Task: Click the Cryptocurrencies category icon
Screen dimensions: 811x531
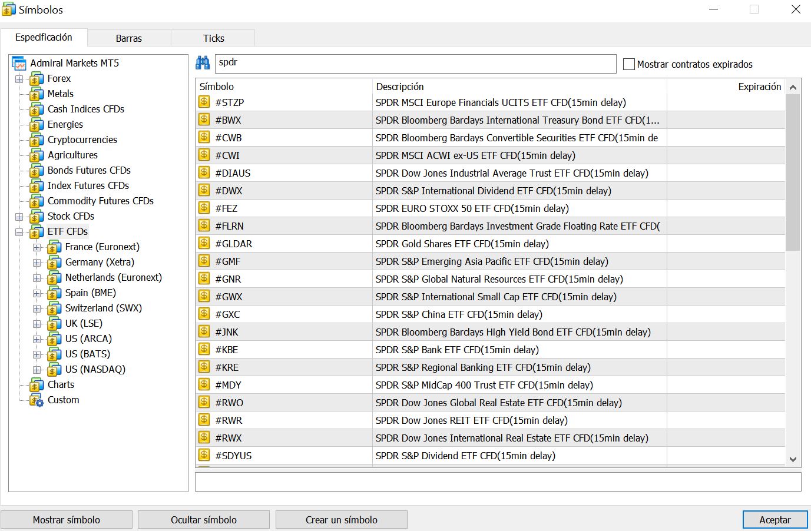Action: [x=38, y=140]
